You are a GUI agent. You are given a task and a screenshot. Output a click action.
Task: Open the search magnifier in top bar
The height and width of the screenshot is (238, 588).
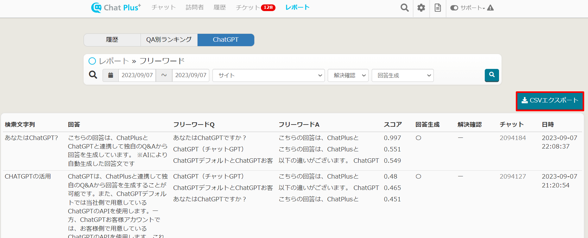pos(404,8)
